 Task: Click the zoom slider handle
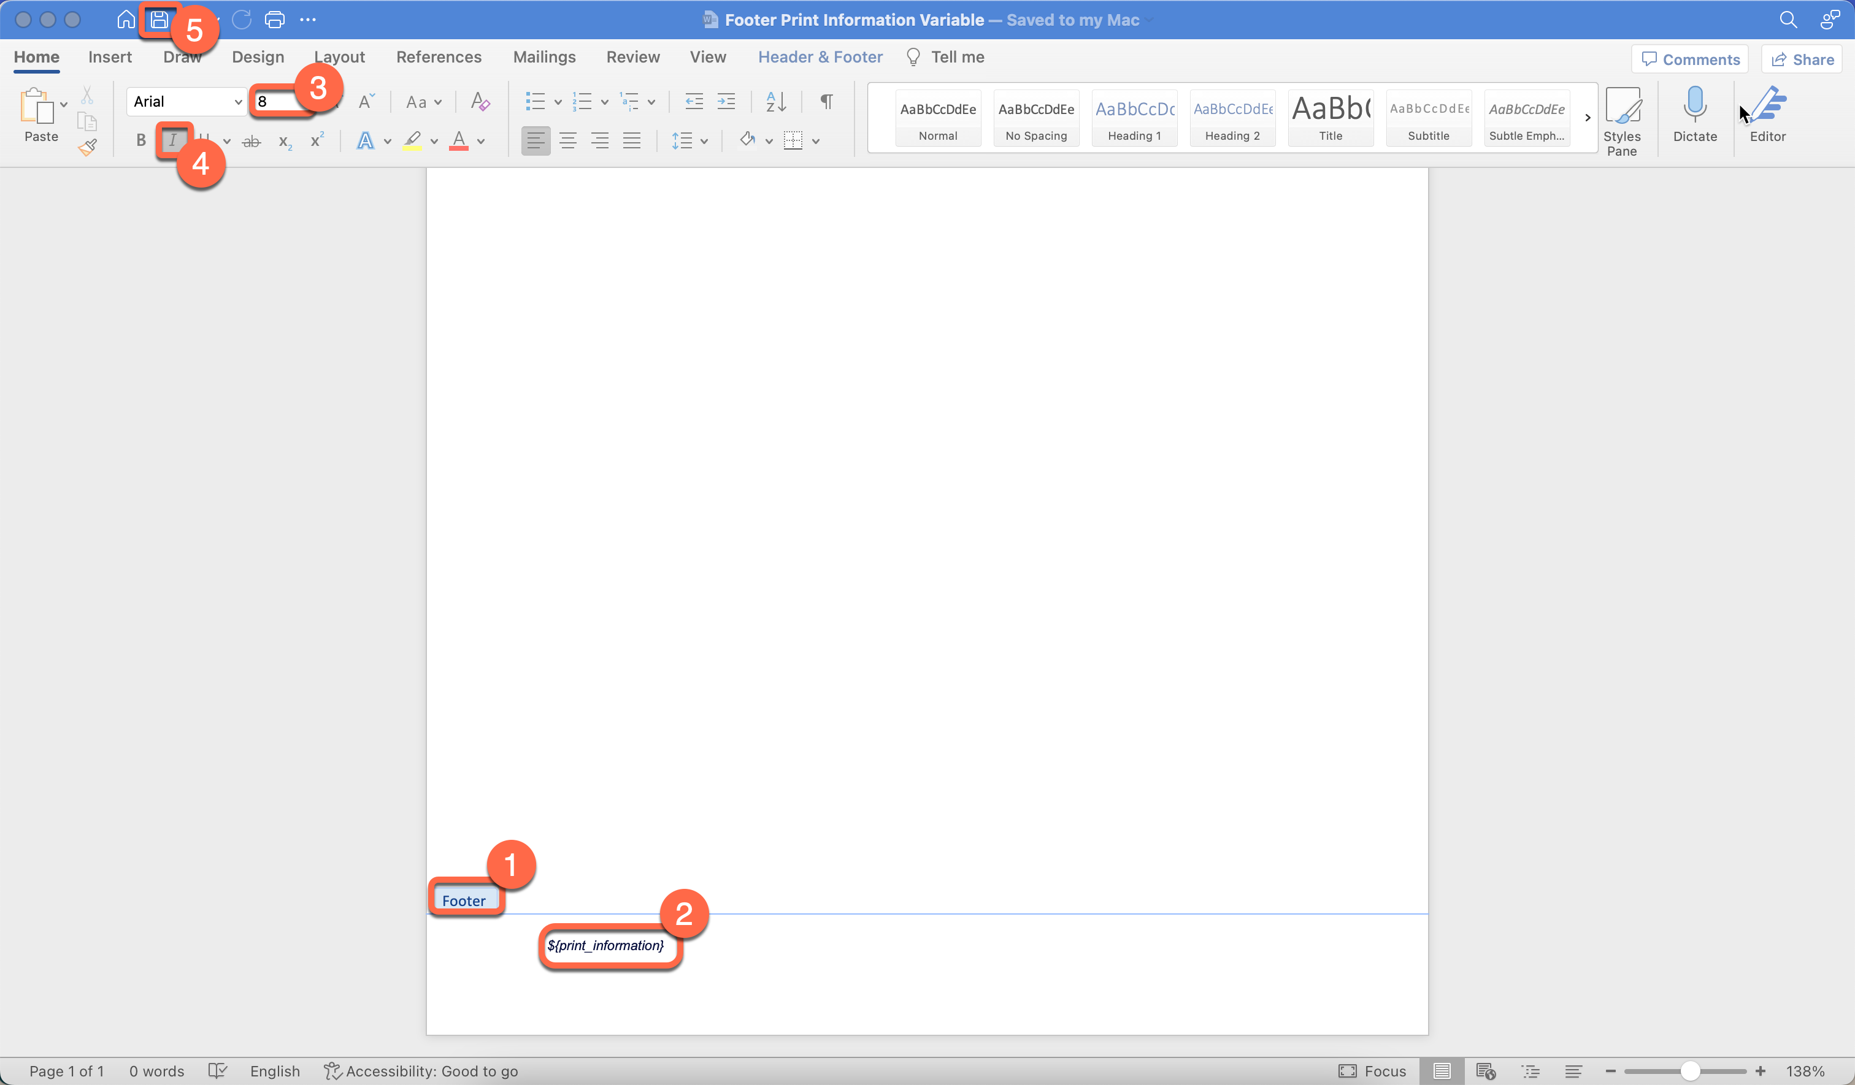click(x=1690, y=1070)
